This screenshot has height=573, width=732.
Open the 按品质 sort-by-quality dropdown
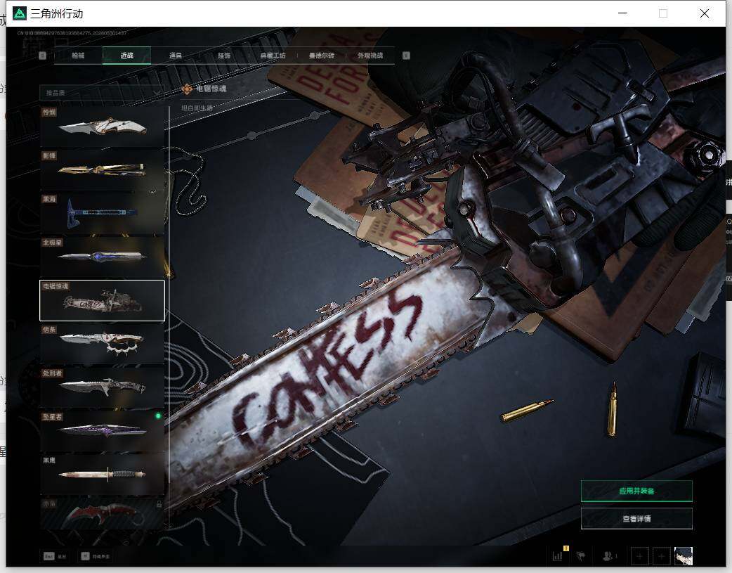point(102,93)
